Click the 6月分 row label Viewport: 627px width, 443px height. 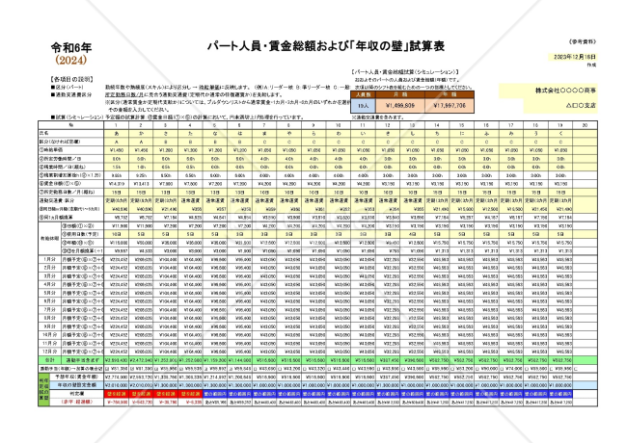(49, 301)
